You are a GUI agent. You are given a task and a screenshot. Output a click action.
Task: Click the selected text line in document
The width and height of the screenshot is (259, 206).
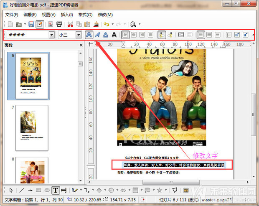pos(174,165)
